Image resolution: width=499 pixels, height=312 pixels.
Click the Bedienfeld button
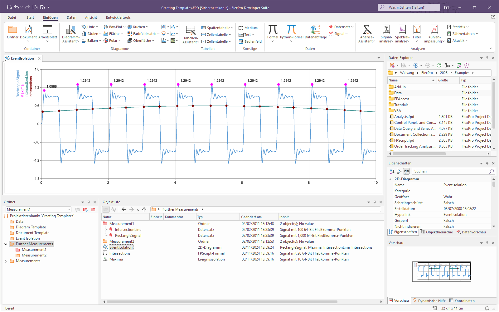pyautogui.click(x=250, y=41)
